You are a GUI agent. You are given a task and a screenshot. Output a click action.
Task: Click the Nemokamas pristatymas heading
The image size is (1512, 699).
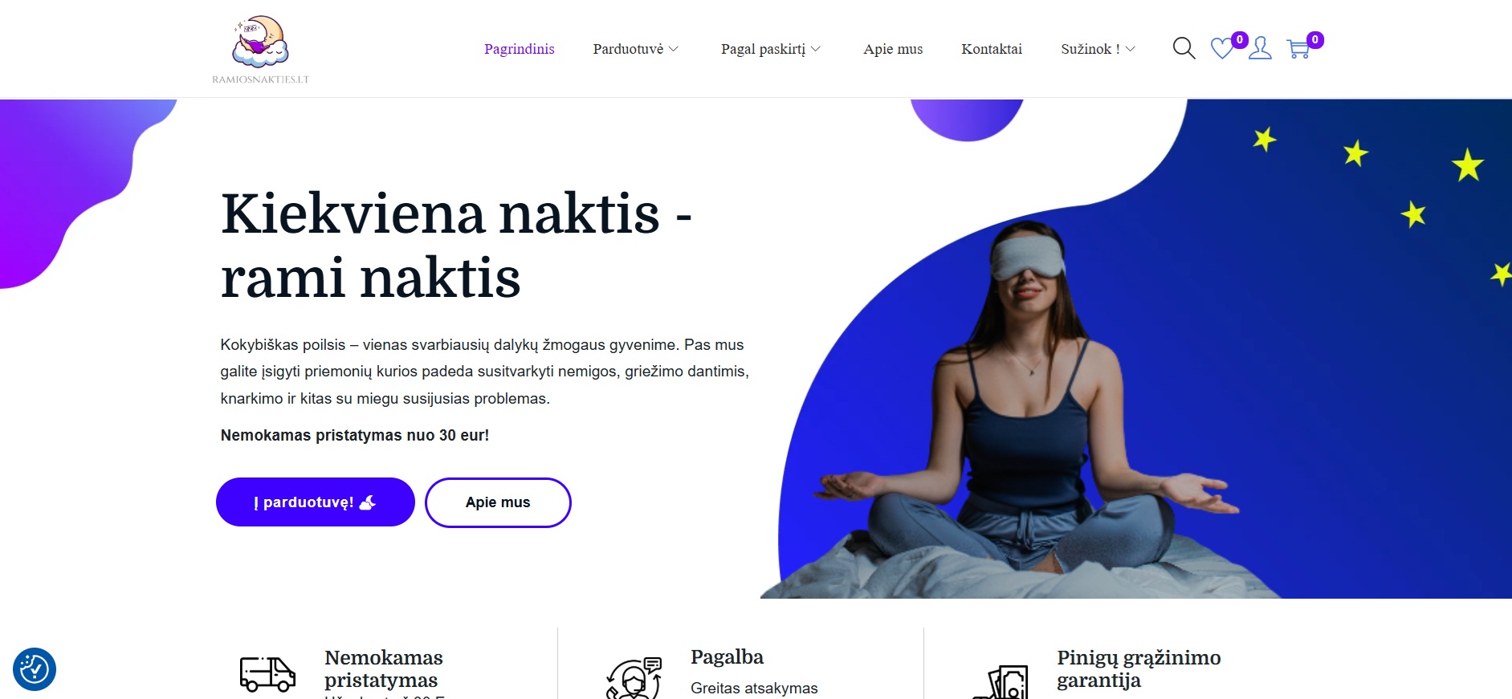point(384,669)
